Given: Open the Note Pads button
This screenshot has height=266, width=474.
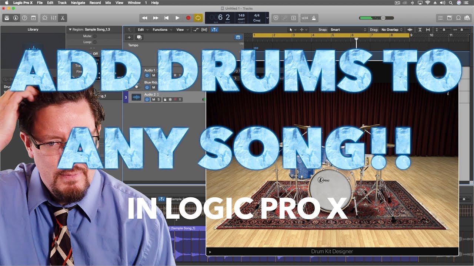Looking at the screenshot, I should click(x=450, y=18).
